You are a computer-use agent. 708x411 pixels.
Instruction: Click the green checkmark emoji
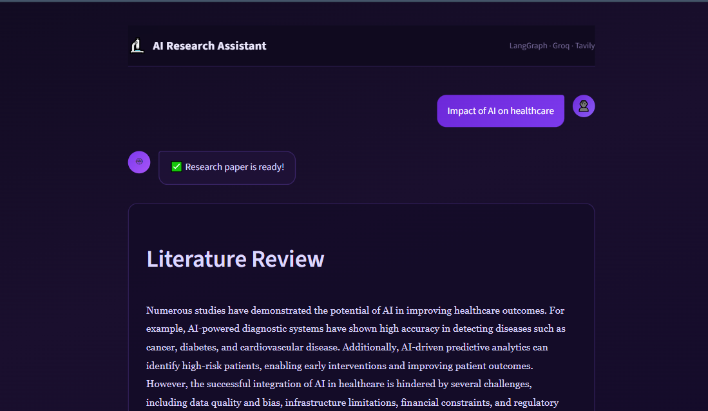177,167
